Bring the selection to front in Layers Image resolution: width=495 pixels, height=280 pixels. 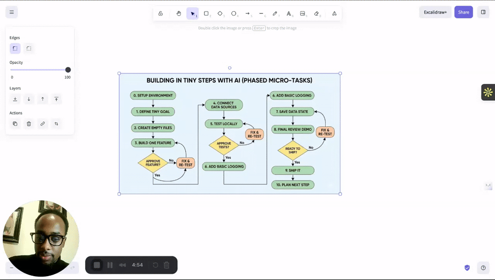(56, 99)
